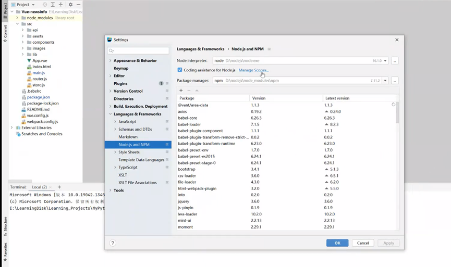Open Package manager dropdown arrow
Image resolution: width=451 pixels, height=267 pixels.
pyautogui.click(x=385, y=81)
